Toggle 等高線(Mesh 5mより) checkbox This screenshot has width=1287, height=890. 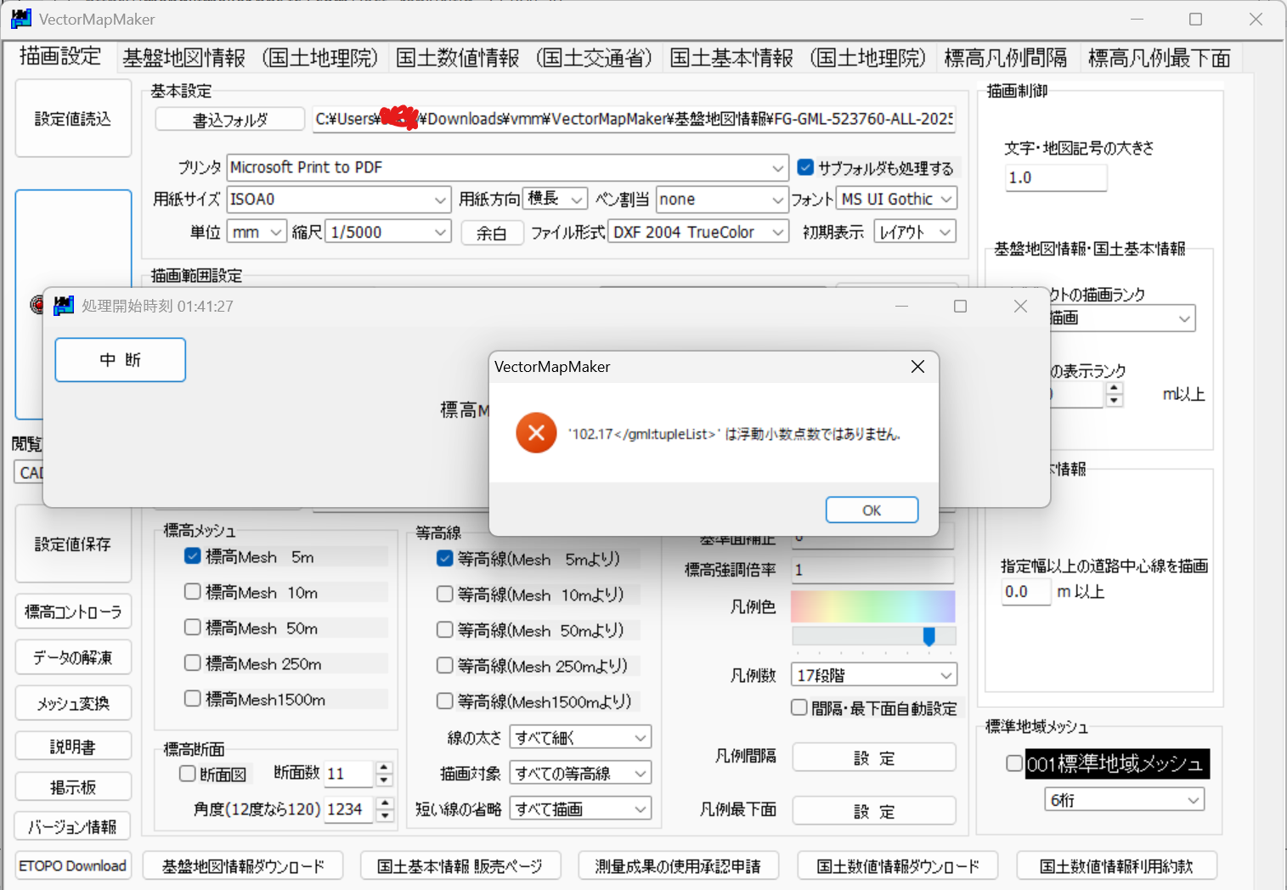444,559
